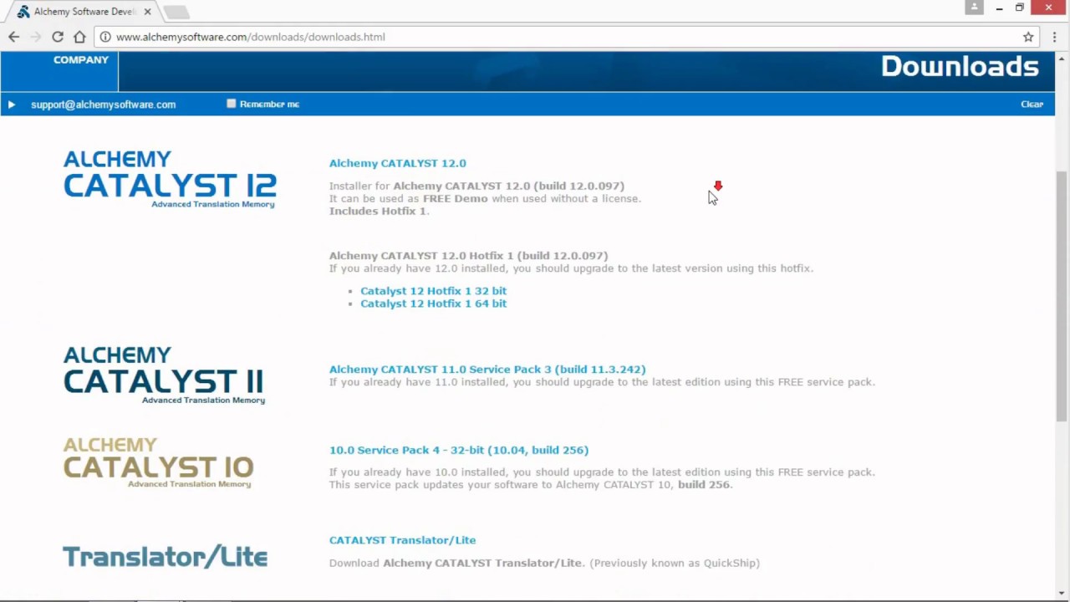The height and width of the screenshot is (602, 1070).
Task: Open the COMPANY menu item
Action: click(x=81, y=59)
